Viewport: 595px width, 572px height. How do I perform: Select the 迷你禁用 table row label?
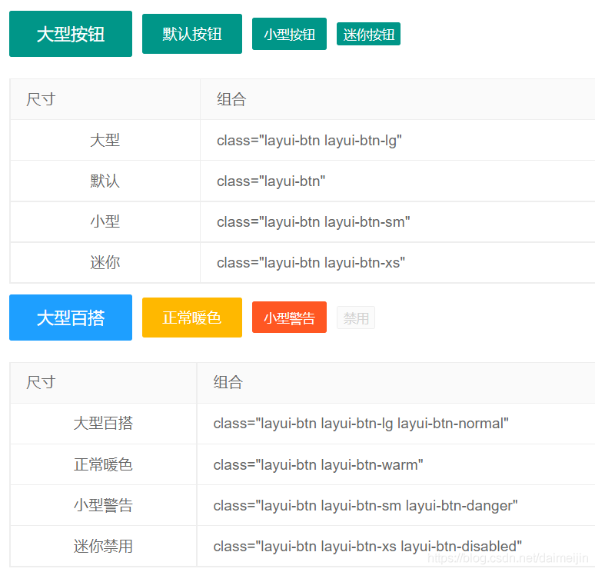point(103,546)
